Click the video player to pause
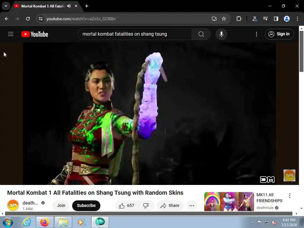 tap(149, 113)
